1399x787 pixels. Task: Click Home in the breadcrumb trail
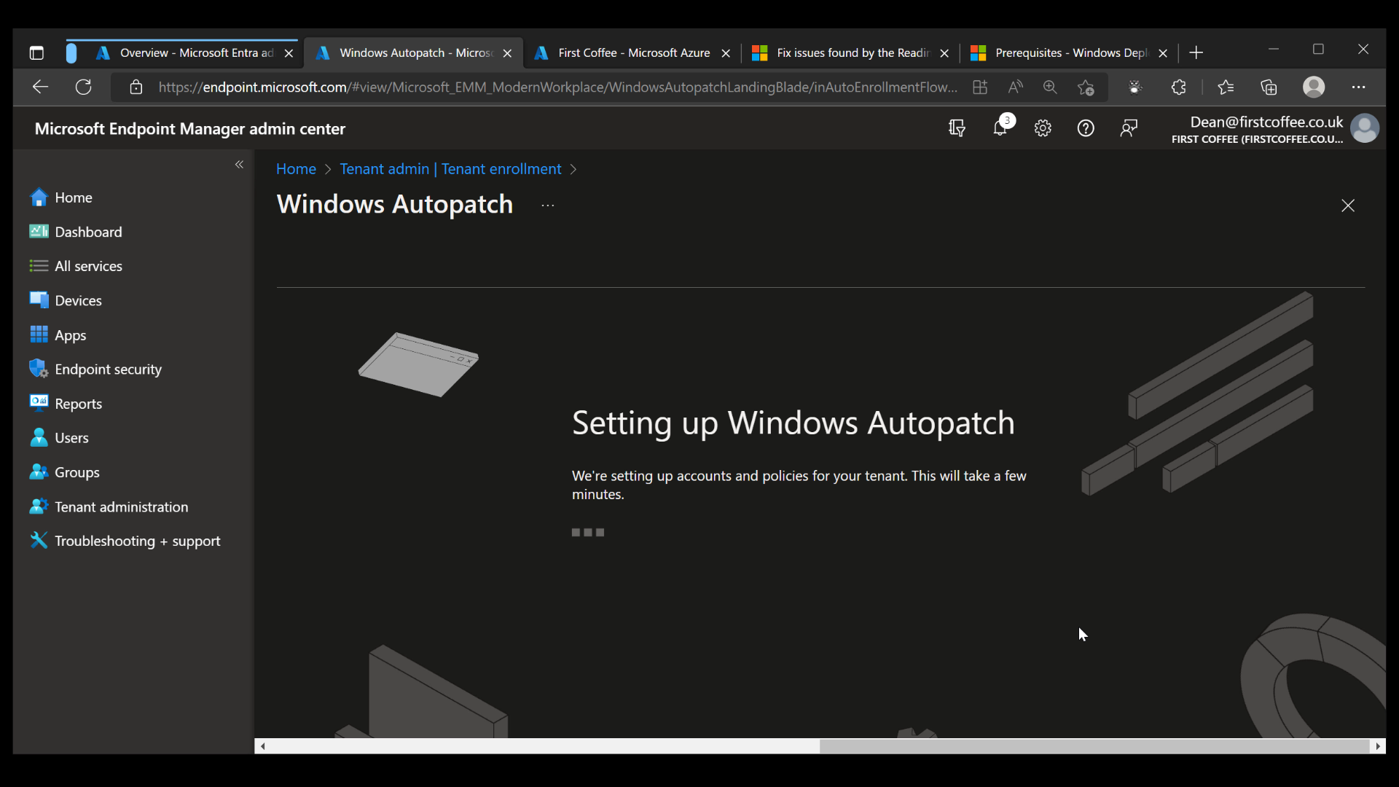295,168
